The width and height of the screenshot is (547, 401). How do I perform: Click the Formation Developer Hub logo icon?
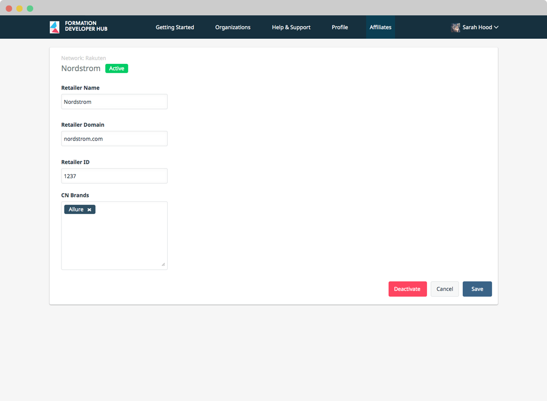54,27
